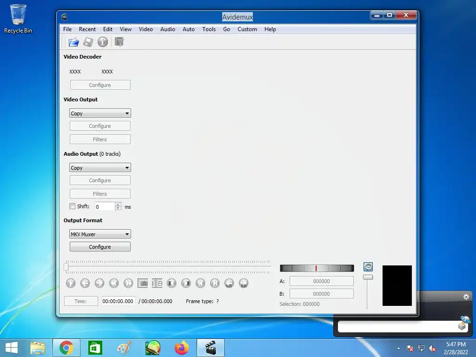The image size is (476, 357).
Task: Click the navigation timeline slider handle
Action: point(66,267)
